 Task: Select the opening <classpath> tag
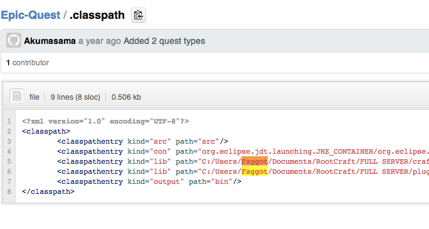coord(46,131)
